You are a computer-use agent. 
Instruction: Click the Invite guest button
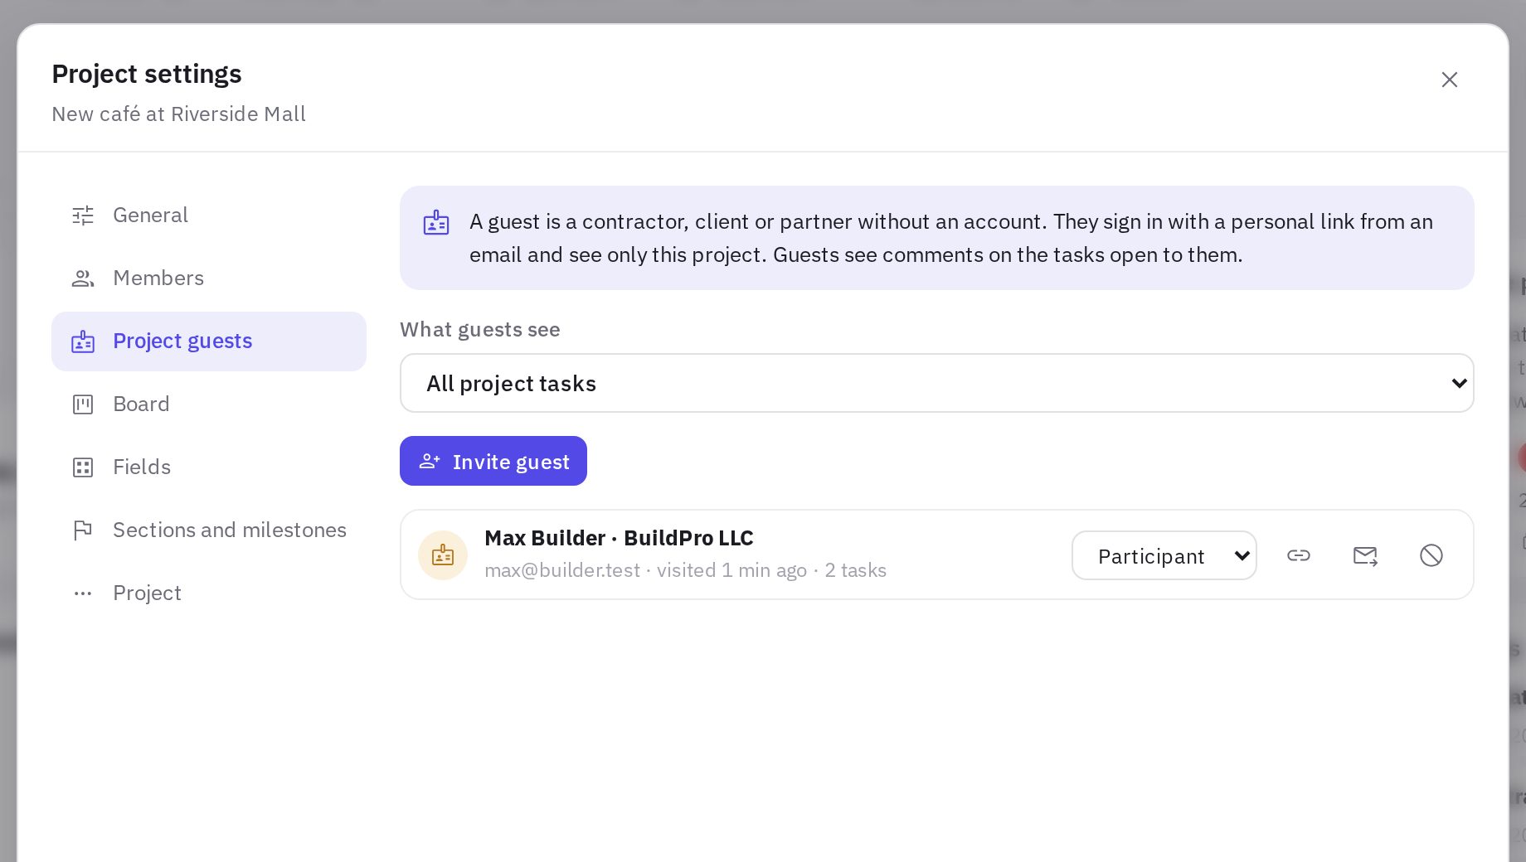tap(493, 461)
